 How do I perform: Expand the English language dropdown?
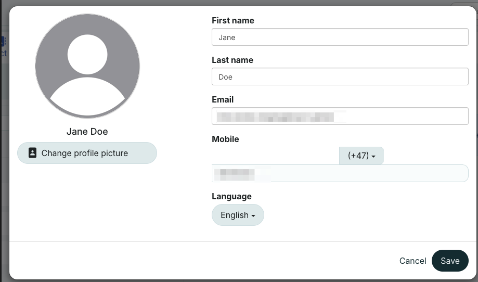[238, 215]
